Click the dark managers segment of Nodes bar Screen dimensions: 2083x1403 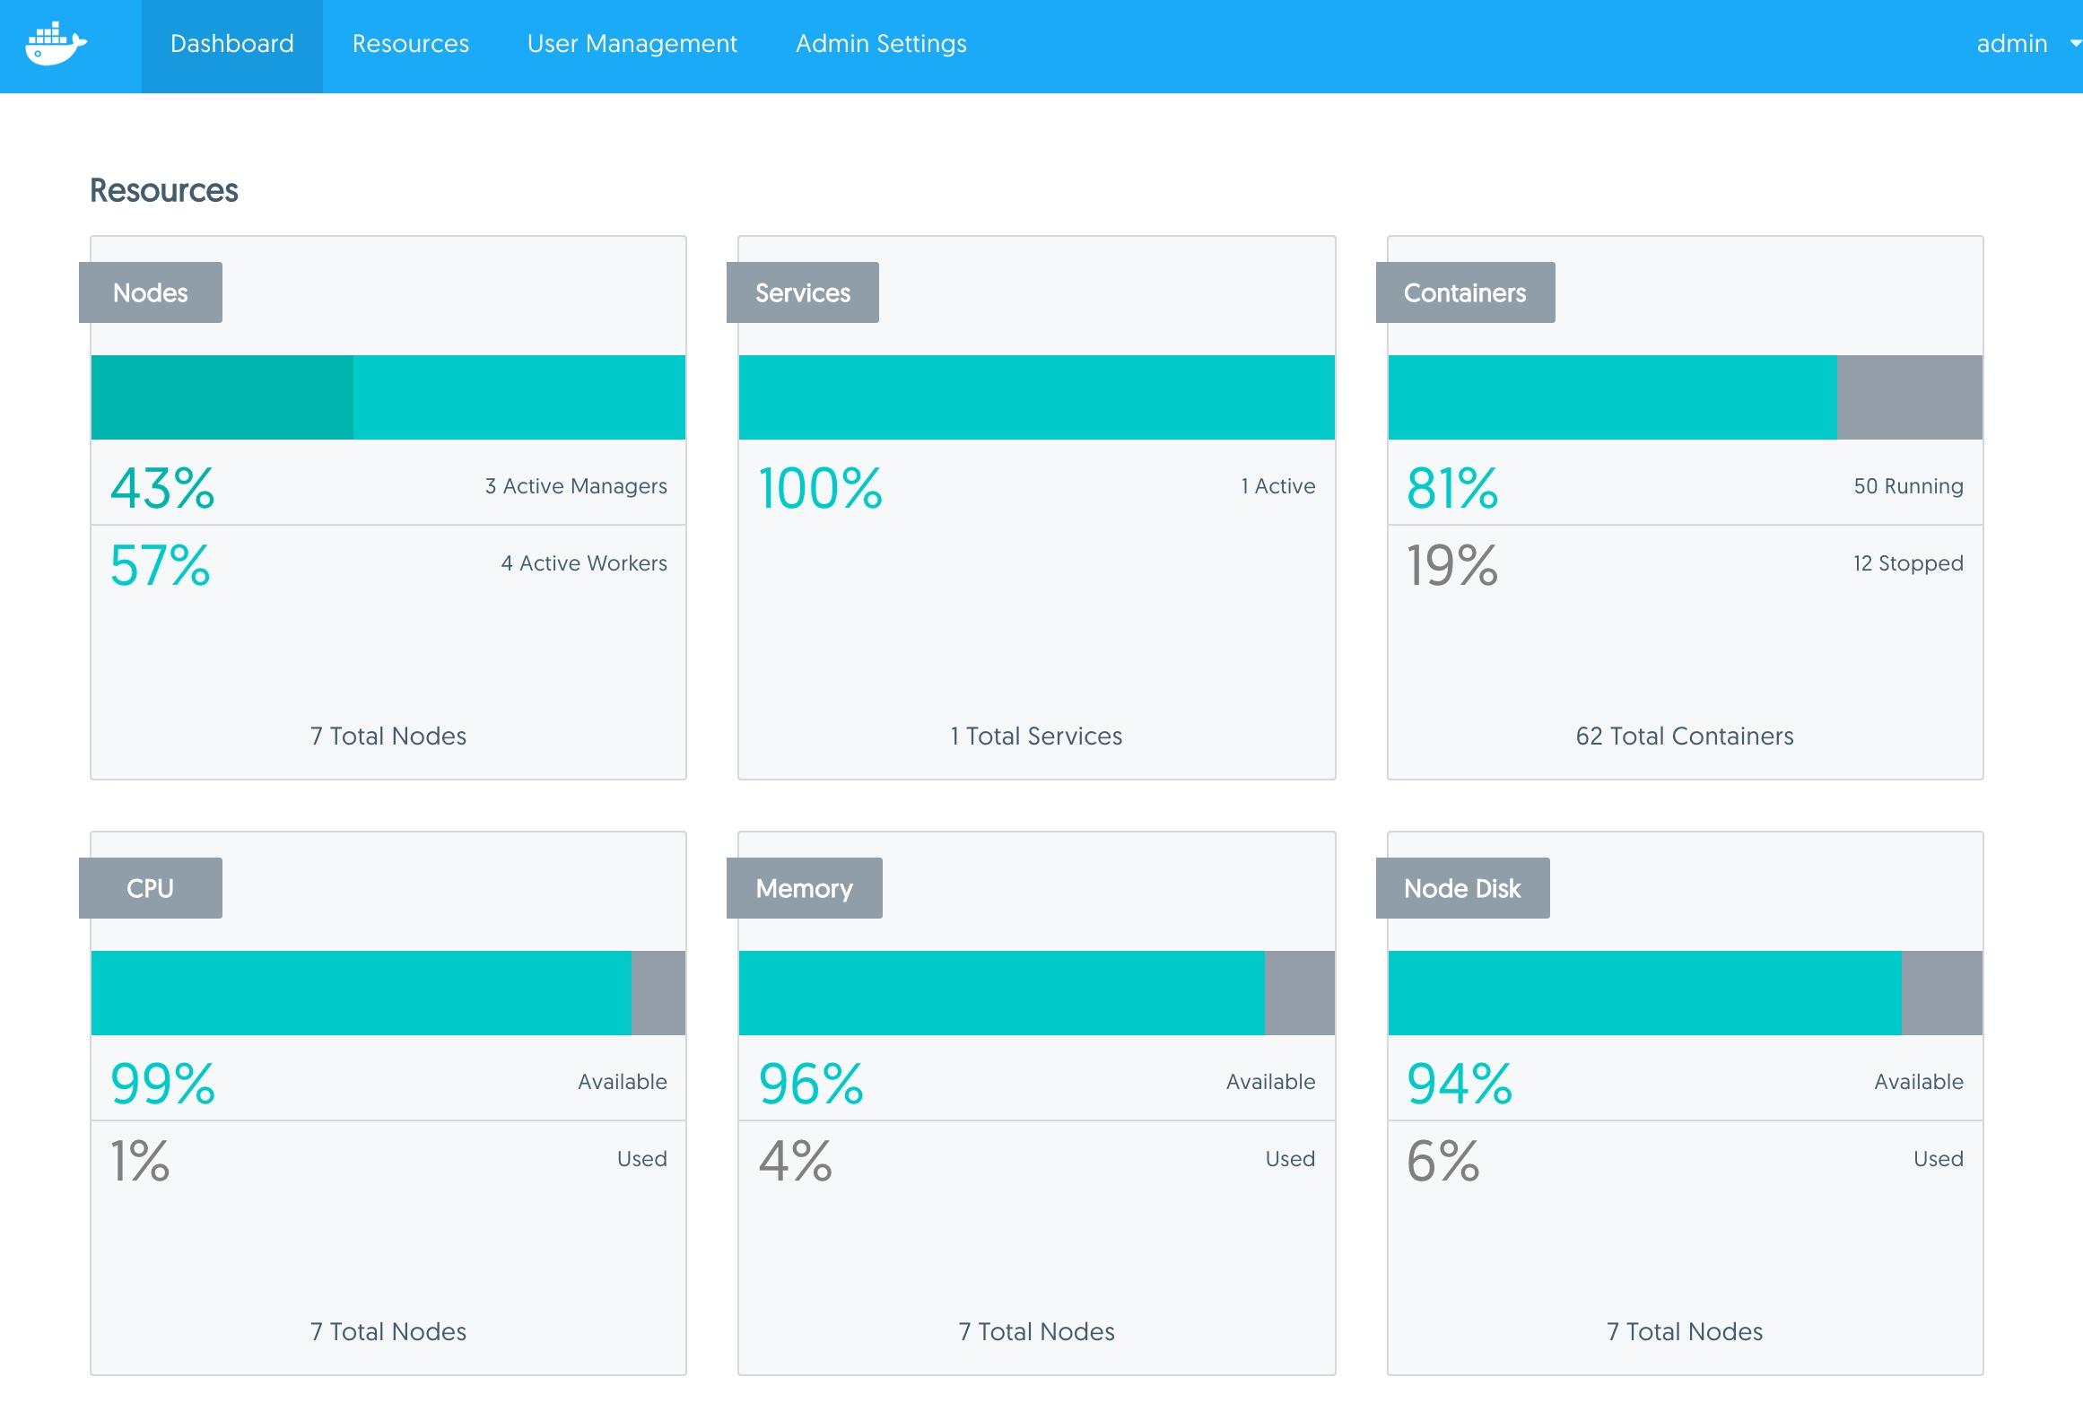(222, 397)
